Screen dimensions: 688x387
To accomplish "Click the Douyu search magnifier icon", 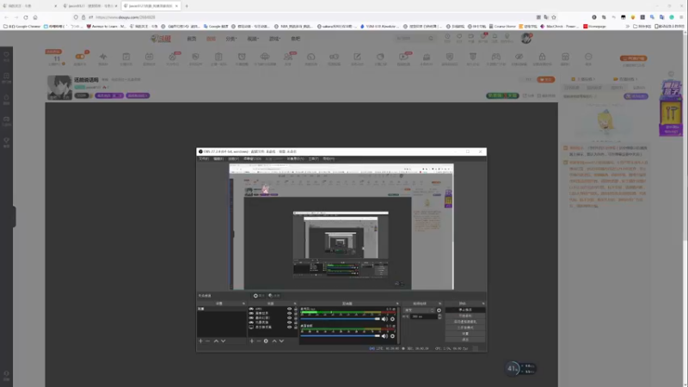I will (431, 39).
